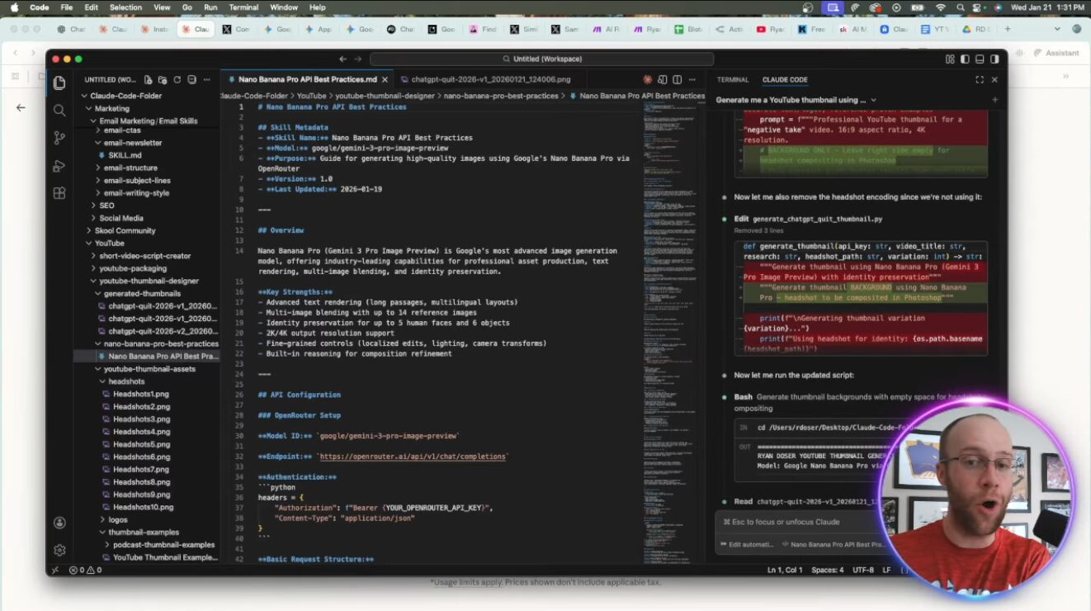Switch to the TERMINAL tab

(733, 80)
